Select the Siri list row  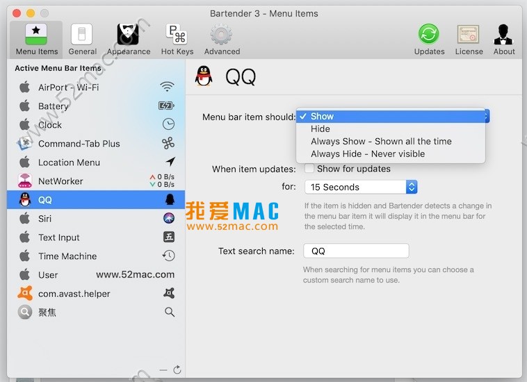click(x=96, y=219)
